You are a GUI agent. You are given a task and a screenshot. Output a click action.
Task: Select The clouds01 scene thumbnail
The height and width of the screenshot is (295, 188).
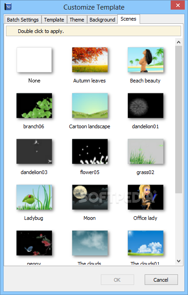pyautogui.click(x=146, y=243)
